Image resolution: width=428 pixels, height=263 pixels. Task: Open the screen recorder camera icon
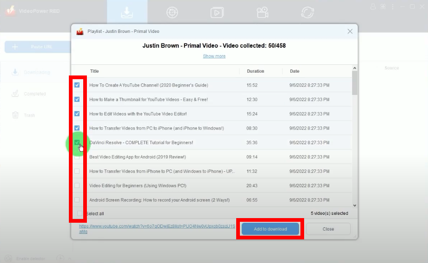tap(263, 13)
